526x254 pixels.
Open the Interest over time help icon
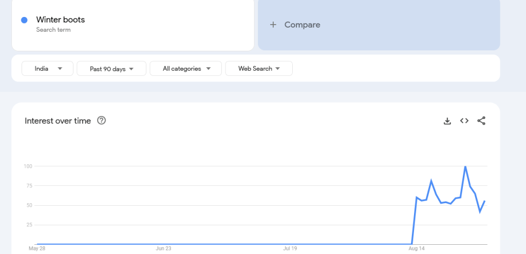point(101,120)
